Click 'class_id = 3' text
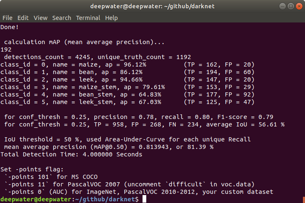 [23, 87]
